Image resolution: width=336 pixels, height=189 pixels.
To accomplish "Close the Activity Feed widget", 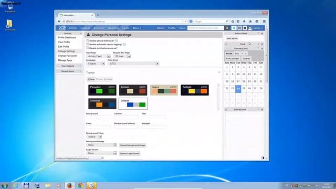I will [x=262, y=110].
